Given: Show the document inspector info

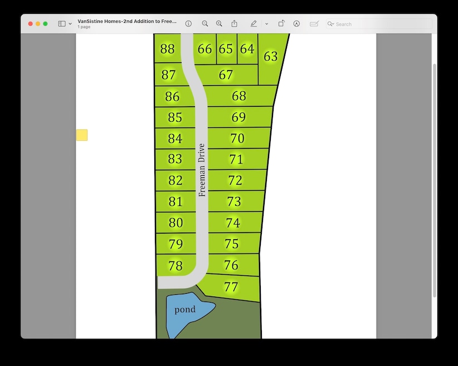Looking at the screenshot, I should (x=188, y=24).
